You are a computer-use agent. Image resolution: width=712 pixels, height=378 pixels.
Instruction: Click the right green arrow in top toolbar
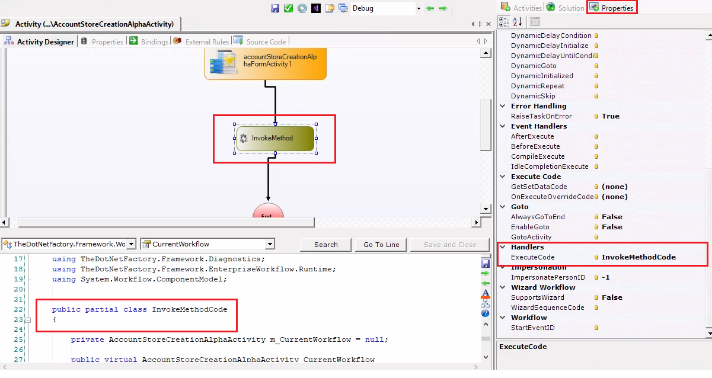tap(442, 8)
